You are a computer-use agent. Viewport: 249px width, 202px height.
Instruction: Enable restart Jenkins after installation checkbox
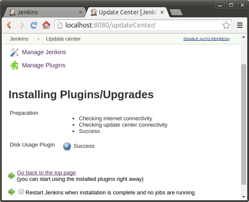[21, 191]
